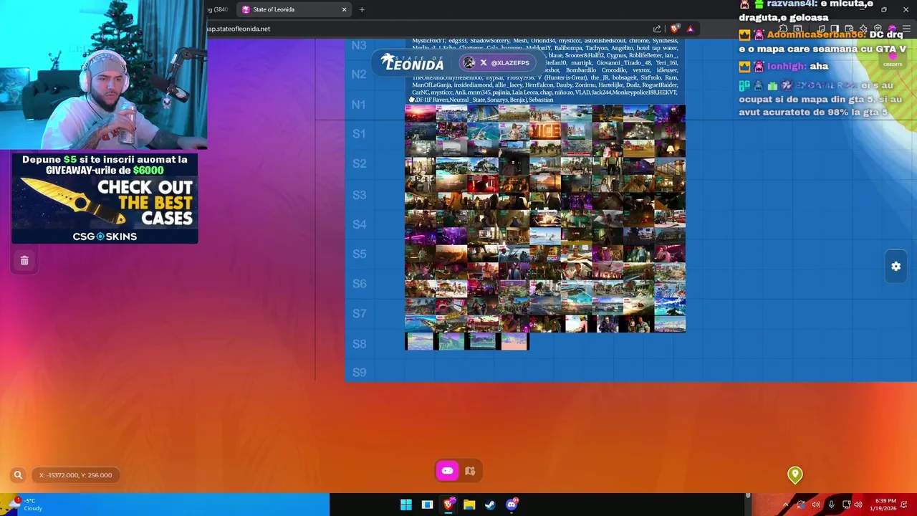Screen dimensions: 917x516
Task: Click the microphone tray icon
Action: tap(831, 505)
